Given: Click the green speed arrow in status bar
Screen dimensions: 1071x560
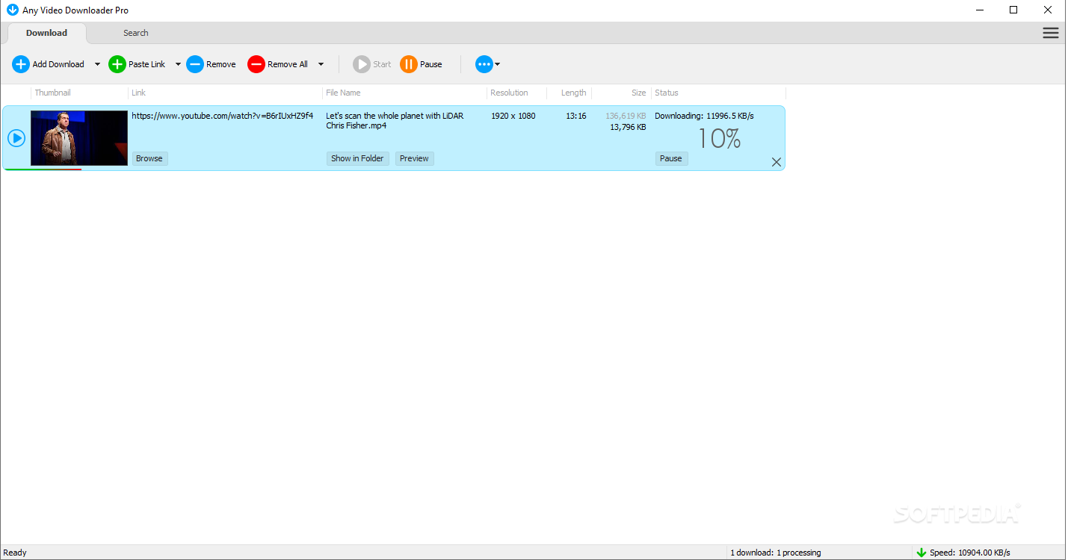Looking at the screenshot, I should tap(922, 552).
